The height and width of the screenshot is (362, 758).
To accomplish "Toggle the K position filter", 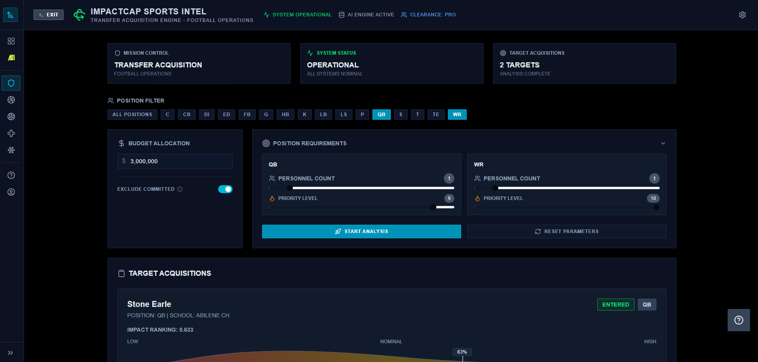I will 304,115.
